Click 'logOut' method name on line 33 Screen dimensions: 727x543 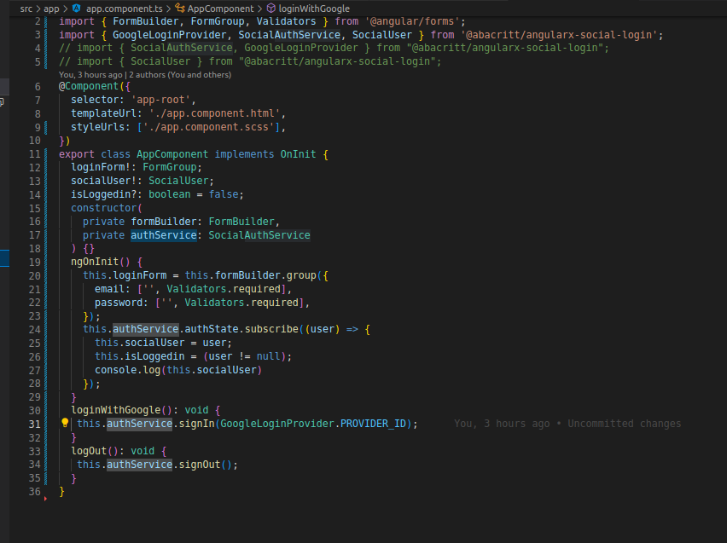89,451
